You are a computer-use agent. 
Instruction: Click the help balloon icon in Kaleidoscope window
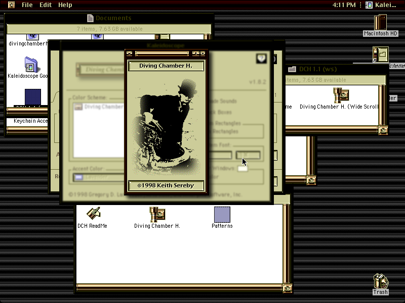coord(261,58)
